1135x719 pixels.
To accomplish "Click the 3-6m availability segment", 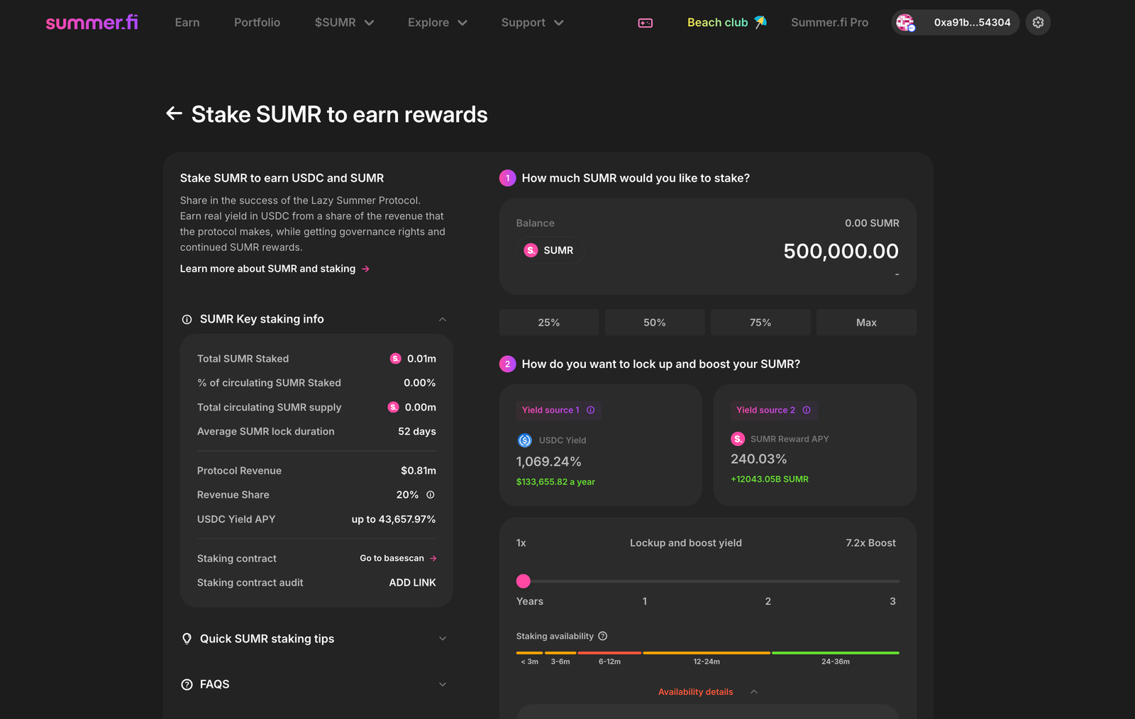I will (x=560, y=653).
